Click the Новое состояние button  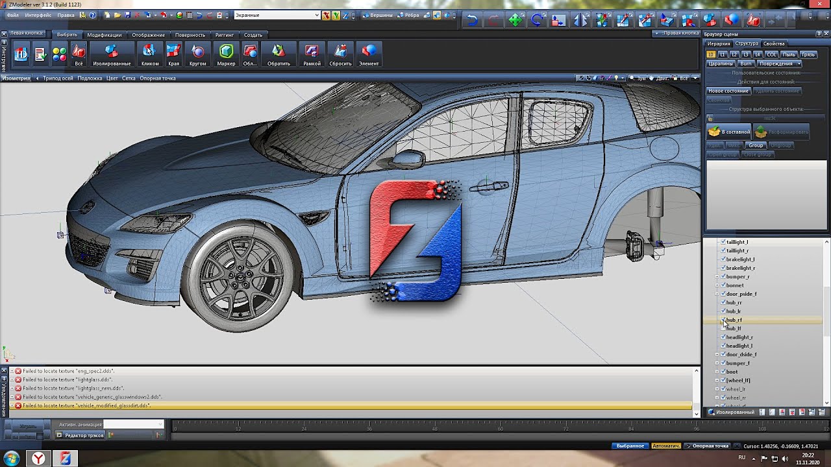pyautogui.click(x=728, y=91)
